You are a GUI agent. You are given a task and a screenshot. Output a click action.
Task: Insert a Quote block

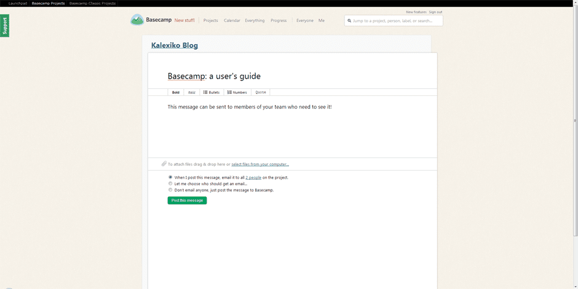(x=261, y=93)
